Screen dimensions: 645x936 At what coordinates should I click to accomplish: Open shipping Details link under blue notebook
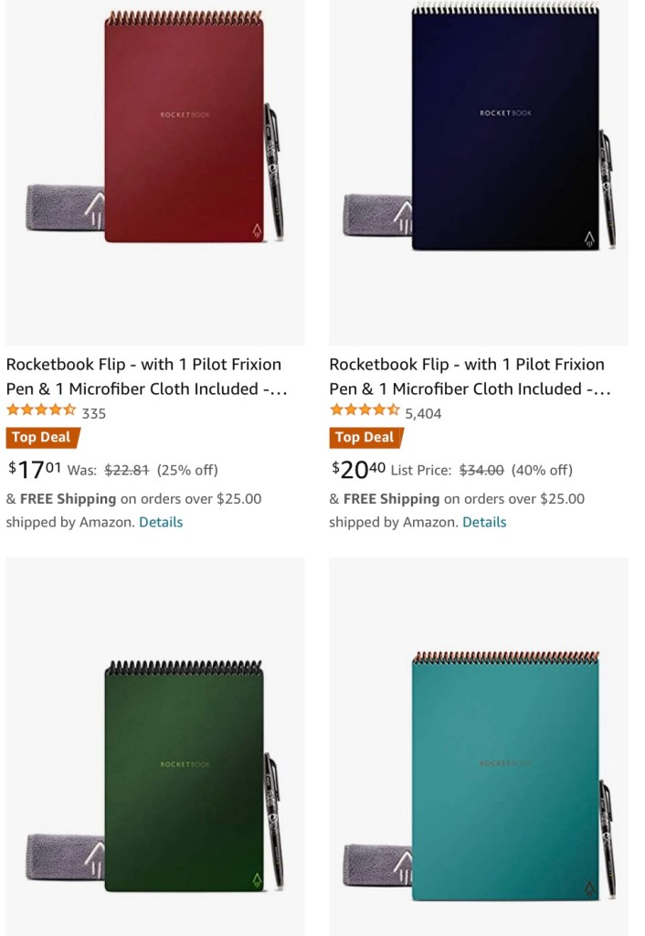coord(484,522)
